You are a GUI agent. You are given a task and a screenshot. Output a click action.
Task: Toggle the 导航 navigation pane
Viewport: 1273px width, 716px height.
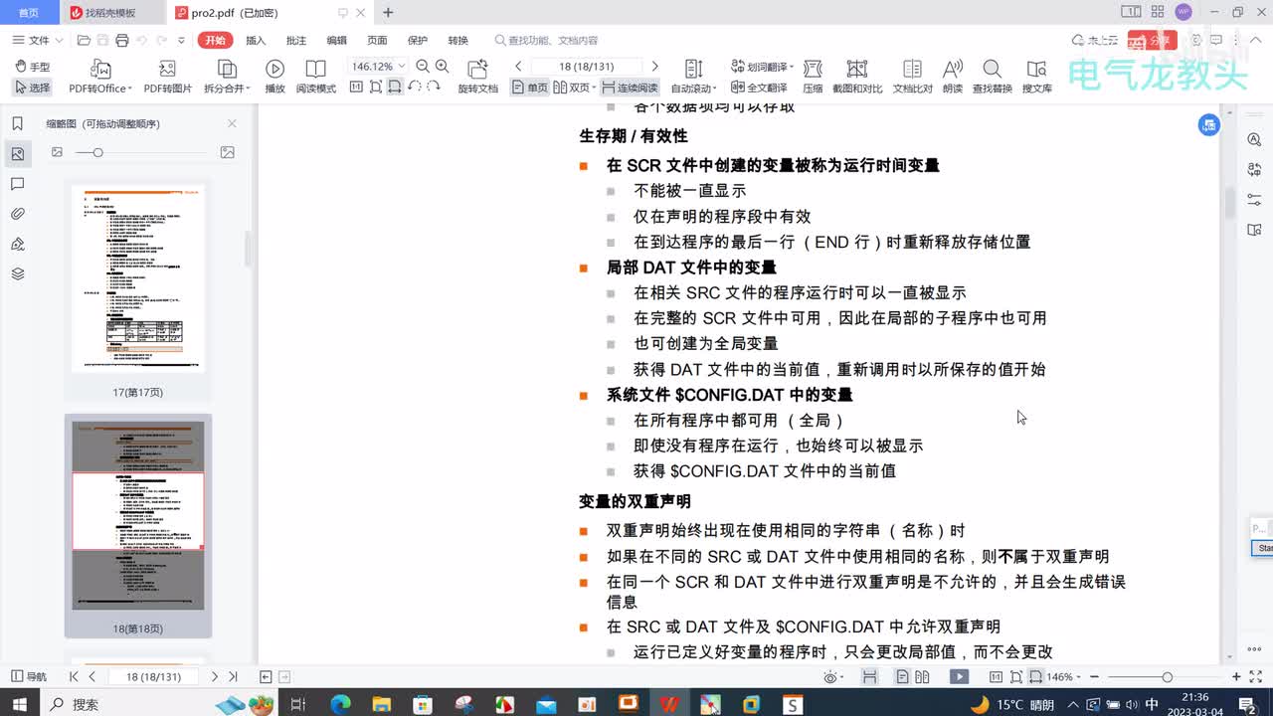tap(28, 676)
